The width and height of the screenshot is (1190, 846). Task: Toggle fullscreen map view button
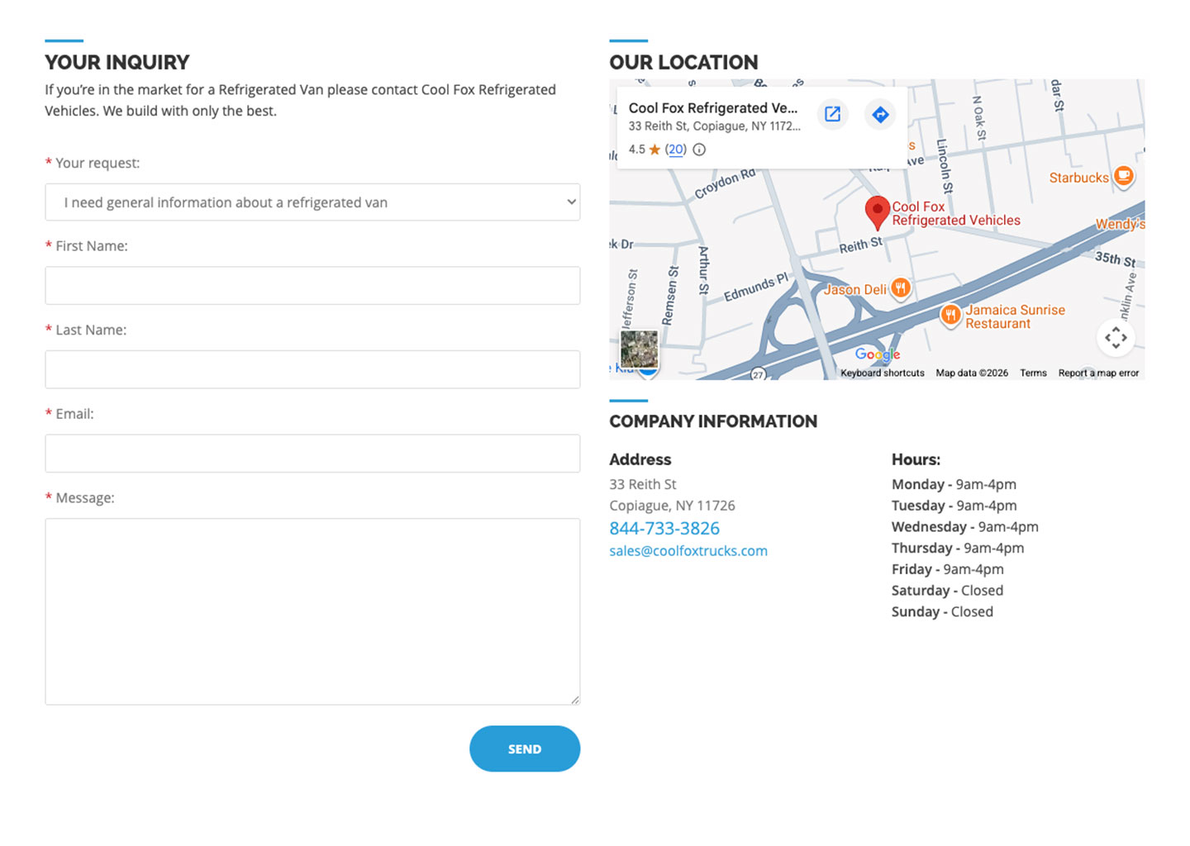(x=1116, y=337)
